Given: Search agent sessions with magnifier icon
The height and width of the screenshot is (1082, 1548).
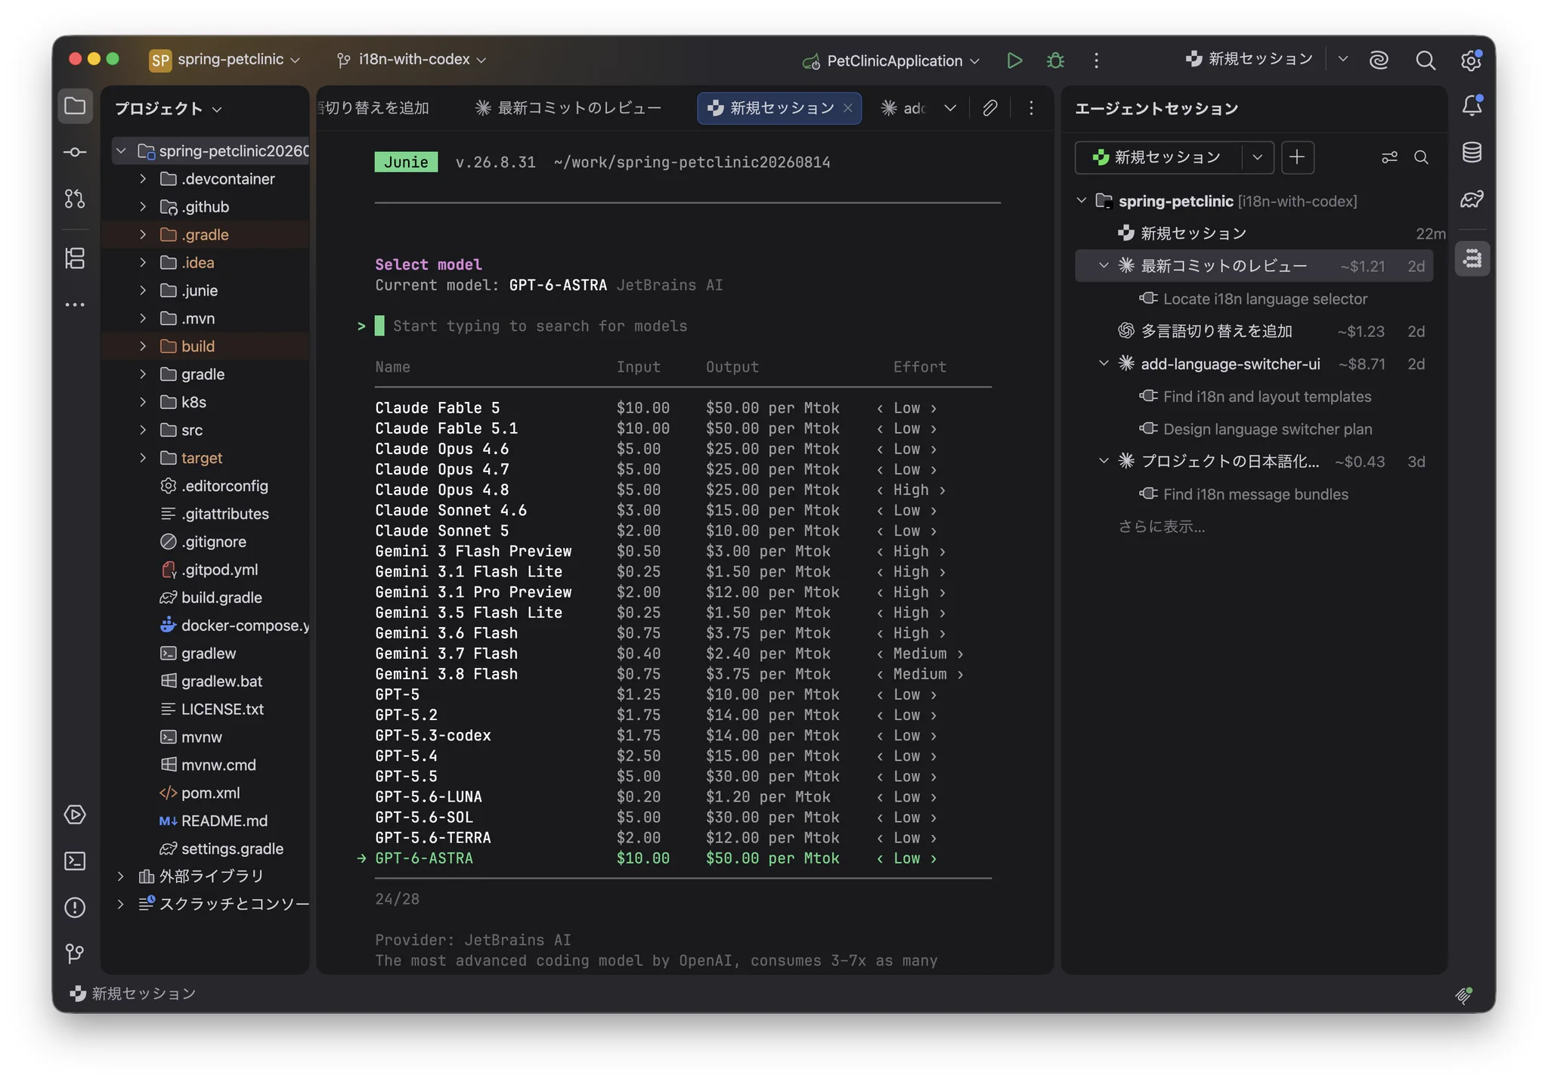Looking at the screenshot, I should click(x=1421, y=157).
